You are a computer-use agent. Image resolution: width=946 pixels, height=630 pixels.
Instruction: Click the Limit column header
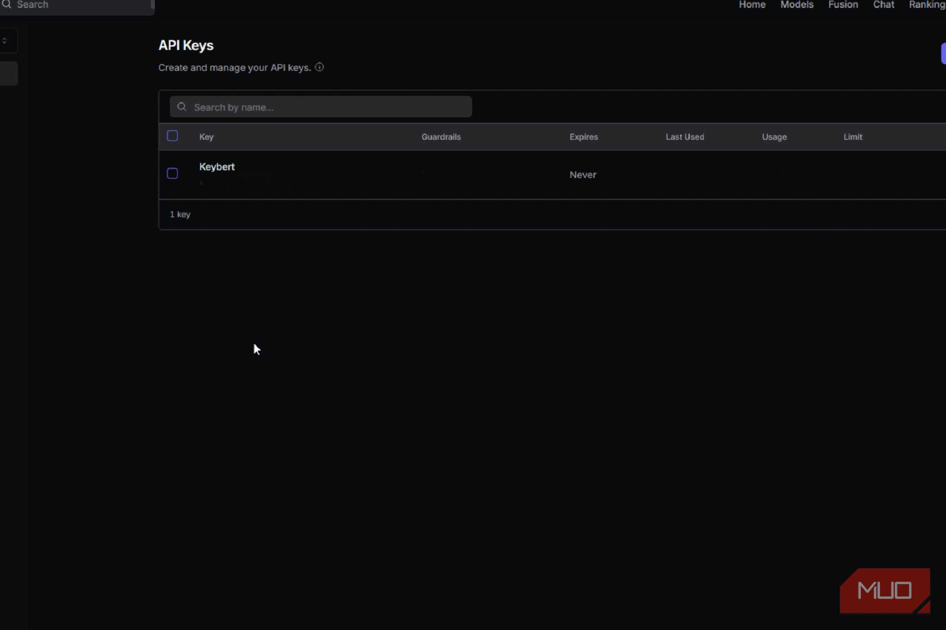853,137
